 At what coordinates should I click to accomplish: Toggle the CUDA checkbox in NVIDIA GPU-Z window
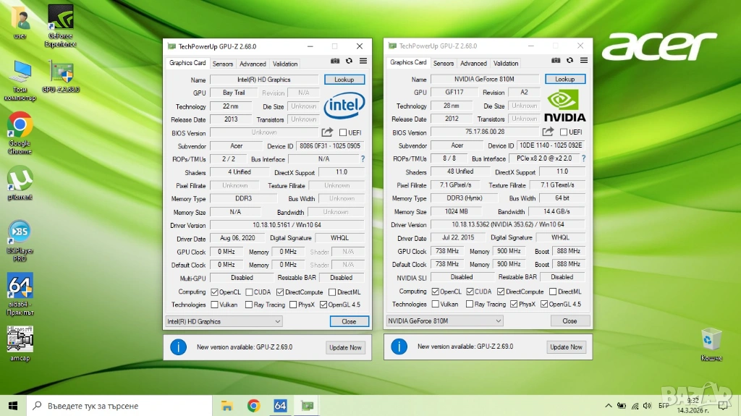(x=468, y=292)
